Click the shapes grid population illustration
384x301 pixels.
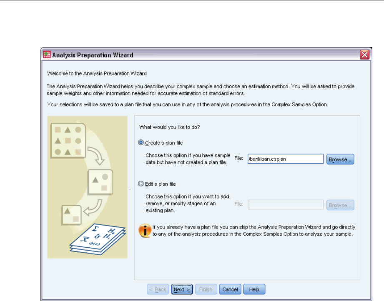click(68, 140)
